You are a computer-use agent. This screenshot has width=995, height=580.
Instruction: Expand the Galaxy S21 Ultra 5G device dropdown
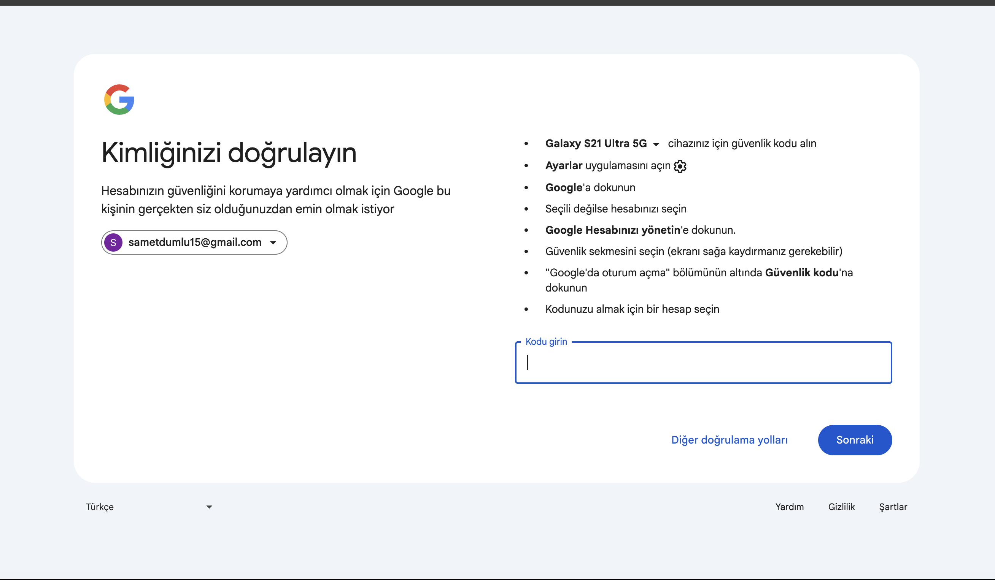tap(602, 144)
